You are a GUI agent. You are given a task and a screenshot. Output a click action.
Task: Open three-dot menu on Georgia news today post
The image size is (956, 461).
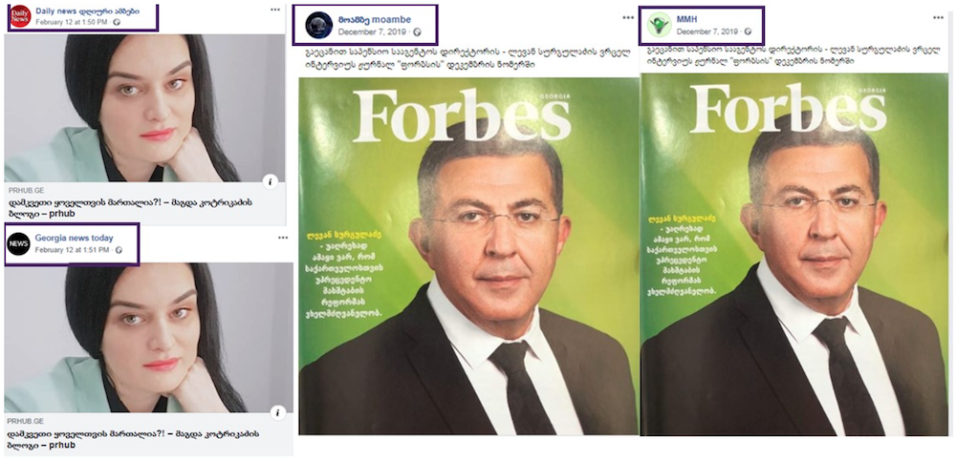click(283, 238)
